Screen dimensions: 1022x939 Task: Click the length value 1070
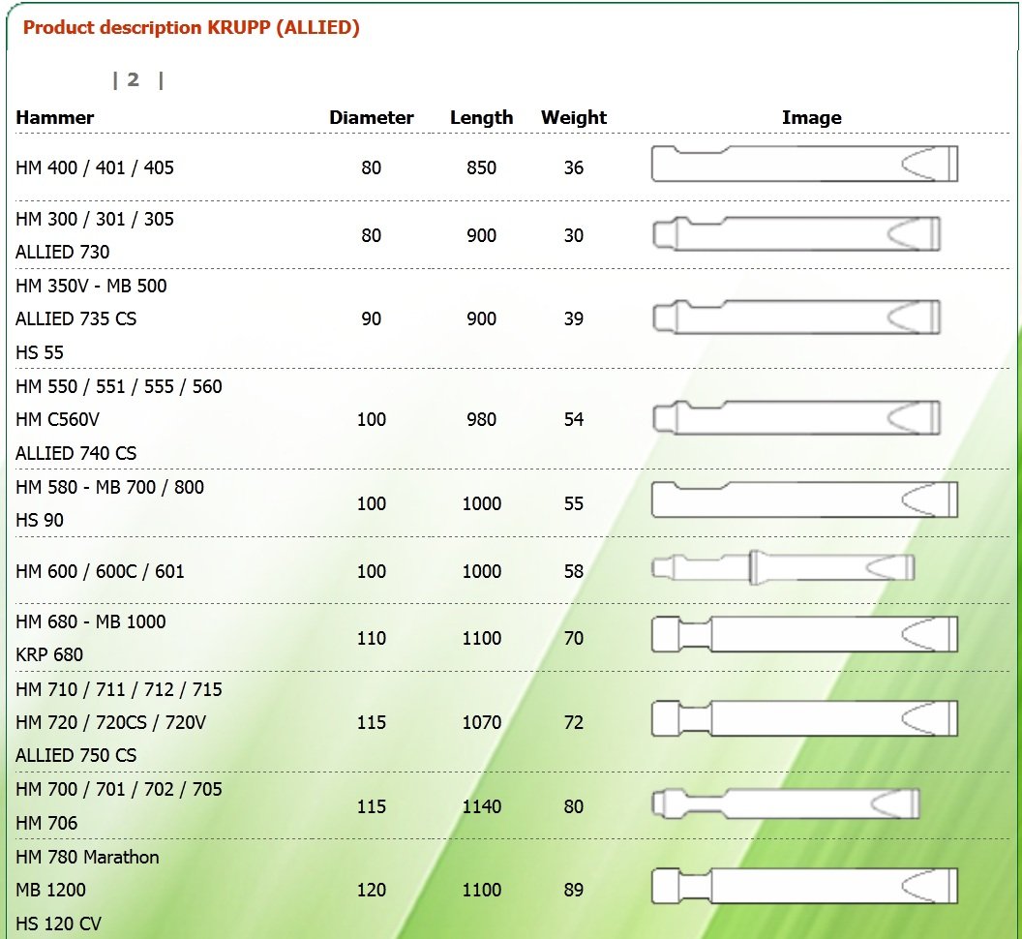click(x=482, y=722)
